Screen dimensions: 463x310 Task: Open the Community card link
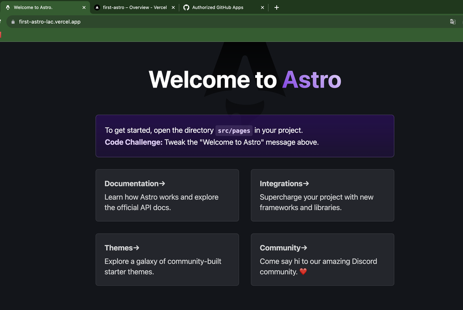[322, 260]
